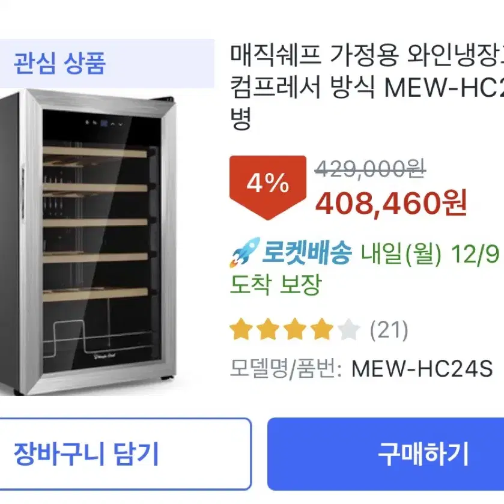The width and height of the screenshot is (504, 504).
Task: Select the second rating star
Action: click(268, 329)
